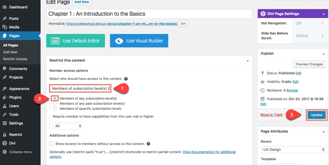Click the page title input field
This screenshot has width=329, height=165.
pos(149,14)
